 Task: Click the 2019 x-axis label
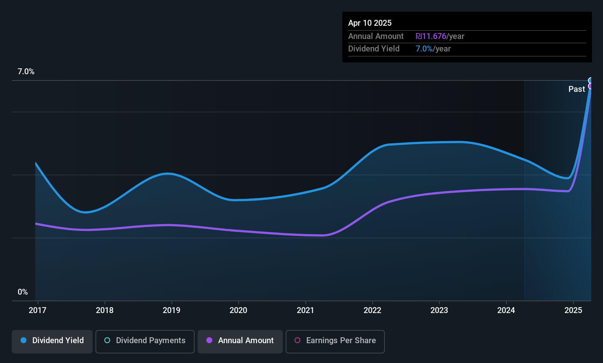171,310
